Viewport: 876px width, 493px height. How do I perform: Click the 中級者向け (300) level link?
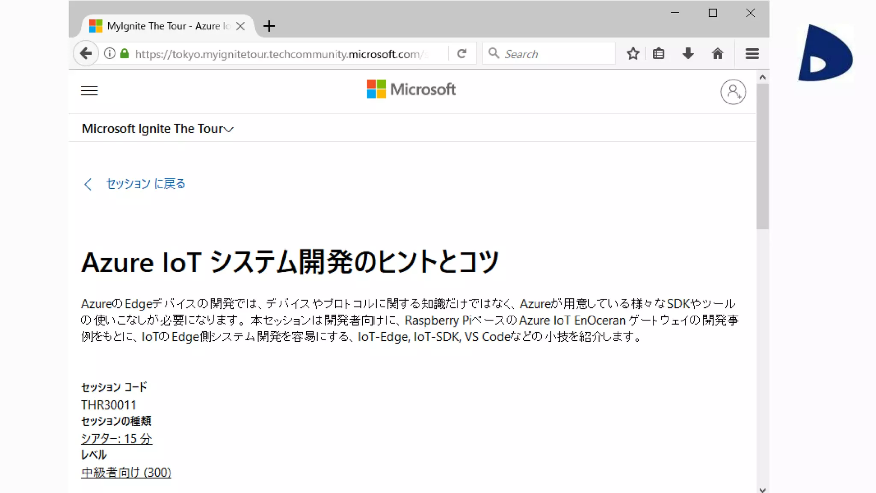(x=126, y=472)
